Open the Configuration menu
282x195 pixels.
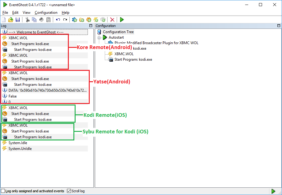[46, 13]
